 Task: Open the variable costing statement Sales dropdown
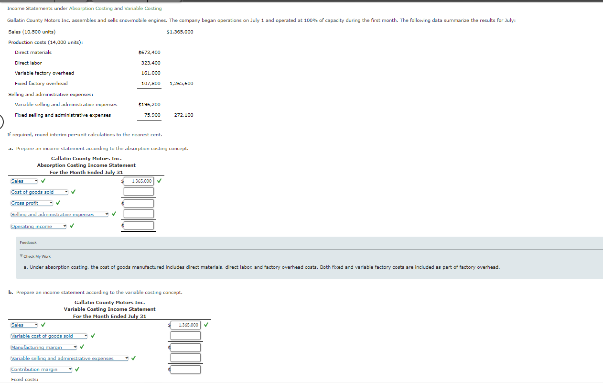click(24, 325)
